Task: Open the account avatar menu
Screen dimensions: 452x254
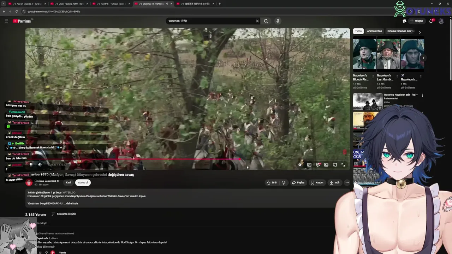Action: [x=441, y=21]
